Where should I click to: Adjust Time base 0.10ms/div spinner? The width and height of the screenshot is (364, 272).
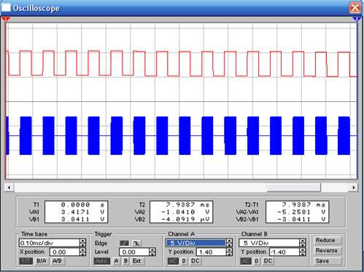pyautogui.click(x=83, y=243)
